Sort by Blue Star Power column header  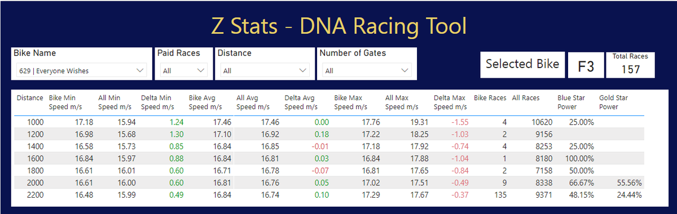pyautogui.click(x=572, y=102)
